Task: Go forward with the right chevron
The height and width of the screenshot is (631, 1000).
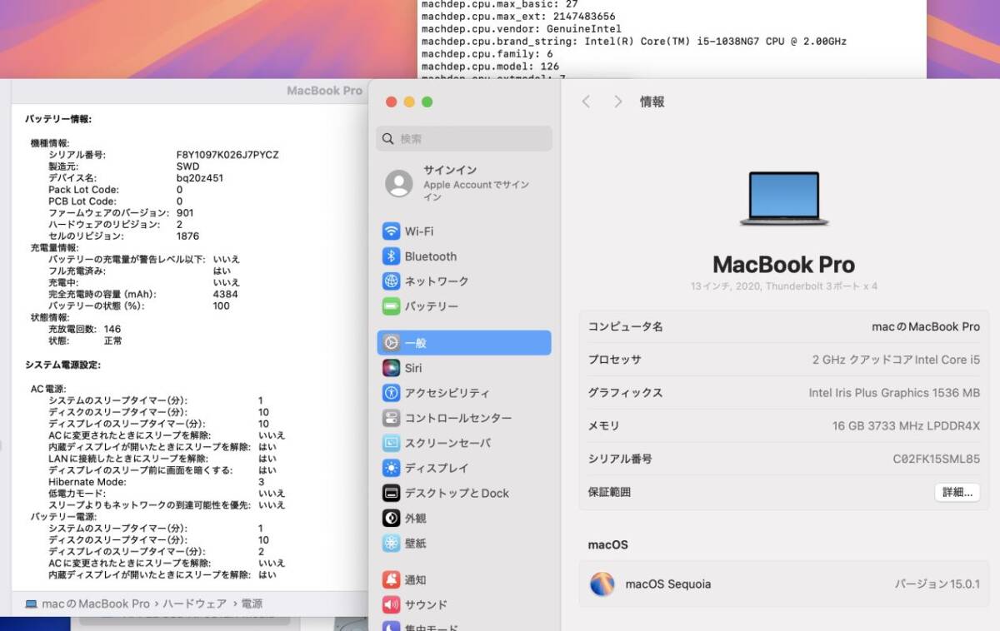Action: point(617,102)
